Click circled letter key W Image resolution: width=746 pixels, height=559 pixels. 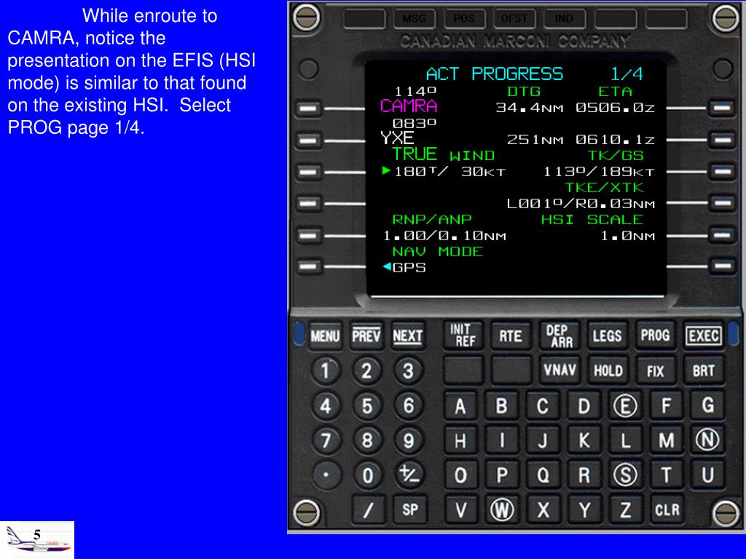coord(501,510)
